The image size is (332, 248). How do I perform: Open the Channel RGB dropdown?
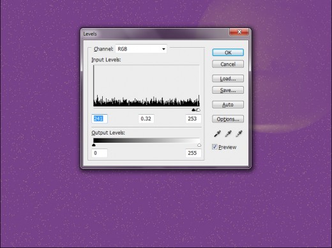[x=141, y=49]
